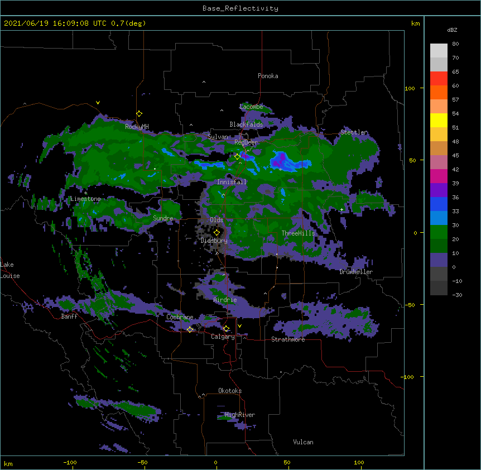Select the yellow diamond marker above Didsbury
The width and height of the screenshot is (481, 470).
(x=217, y=233)
